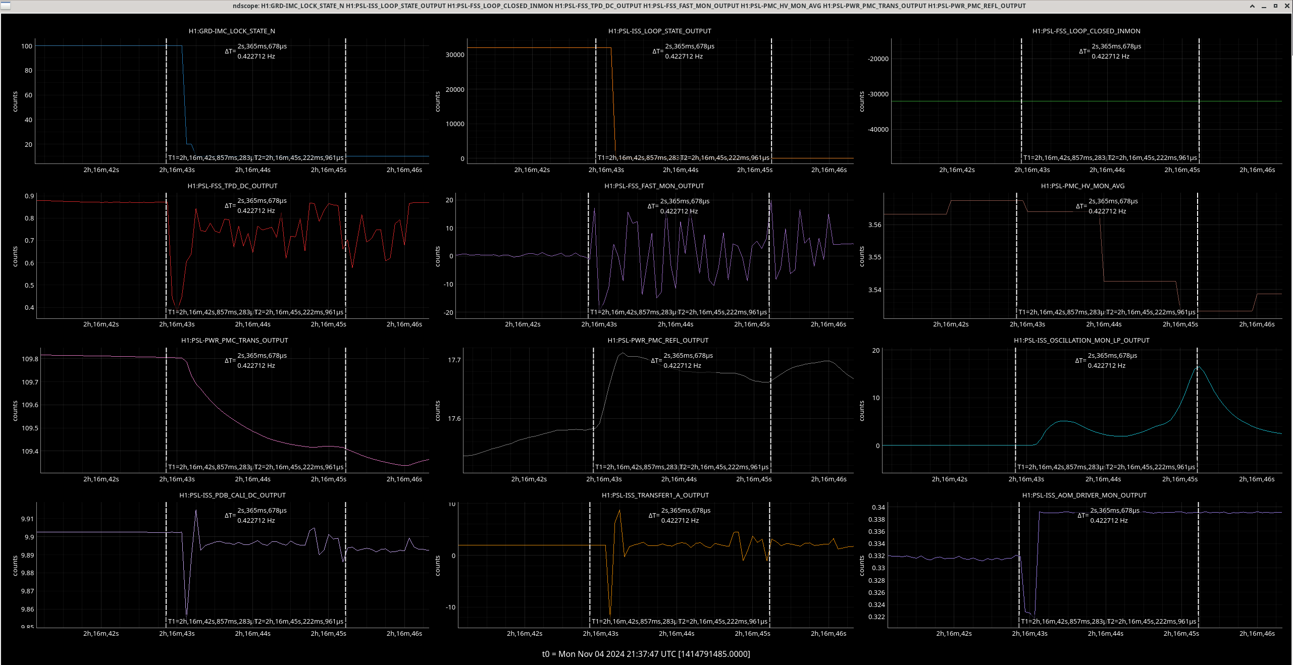Select the T2 cursor line in TRANSFER1_A_OUTPUT plot
The width and height of the screenshot is (1293, 665).
tap(769, 565)
